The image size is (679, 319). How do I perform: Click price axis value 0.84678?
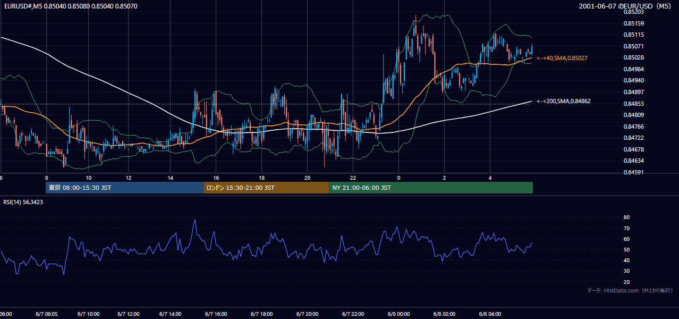634,149
